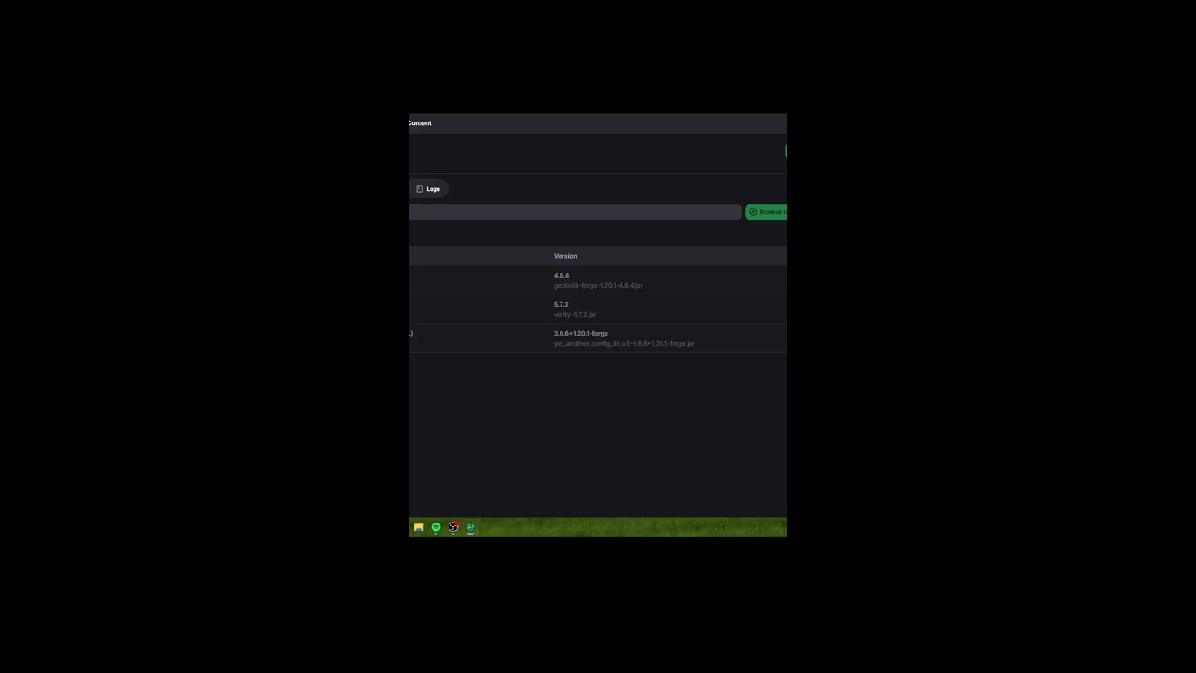Viewport: 1196px width, 673px height.
Task: Select version 5.7.2 text
Action: click(x=561, y=305)
